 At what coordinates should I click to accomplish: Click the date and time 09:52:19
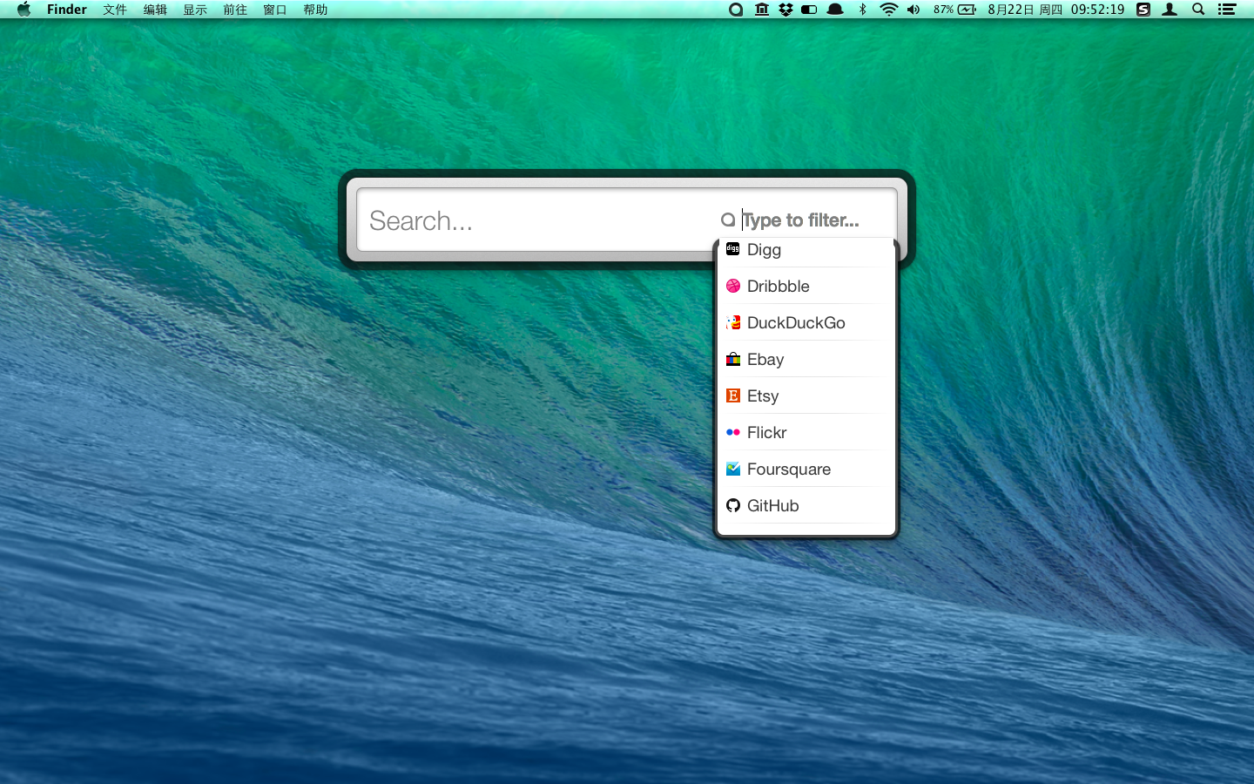(x=1056, y=10)
